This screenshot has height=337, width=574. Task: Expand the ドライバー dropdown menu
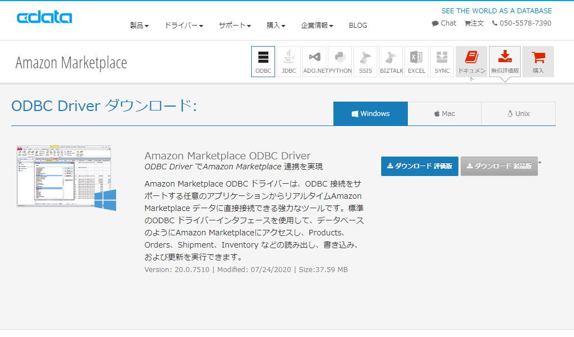184,25
